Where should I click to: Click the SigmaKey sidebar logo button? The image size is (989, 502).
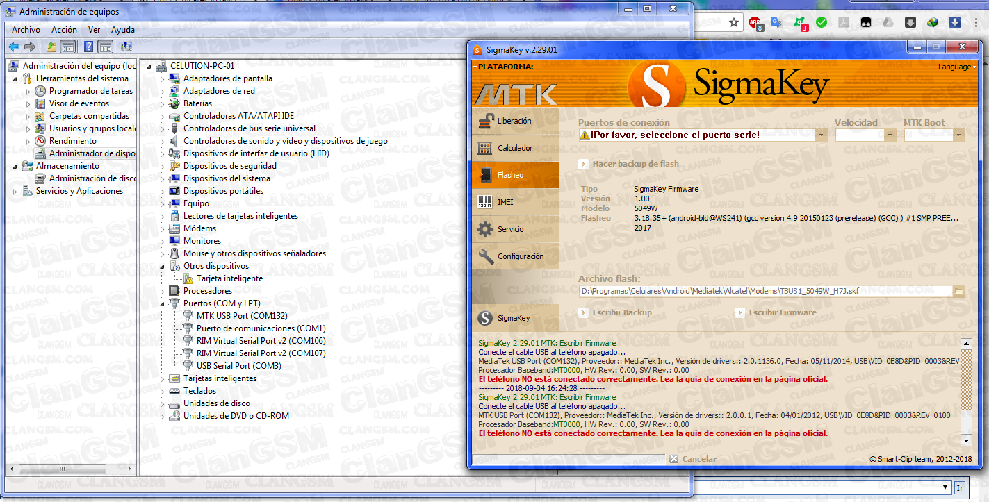tap(515, 318)
